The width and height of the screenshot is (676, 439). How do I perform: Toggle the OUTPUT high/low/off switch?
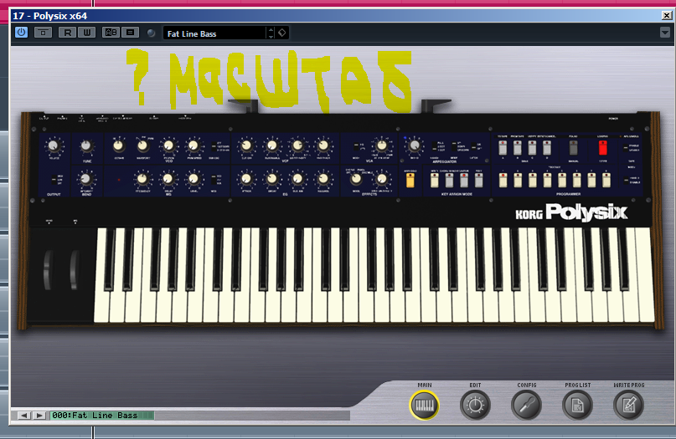pos(54,180)
